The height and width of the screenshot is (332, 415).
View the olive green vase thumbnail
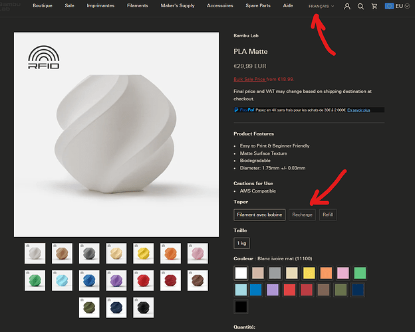[x=89, y=307]
